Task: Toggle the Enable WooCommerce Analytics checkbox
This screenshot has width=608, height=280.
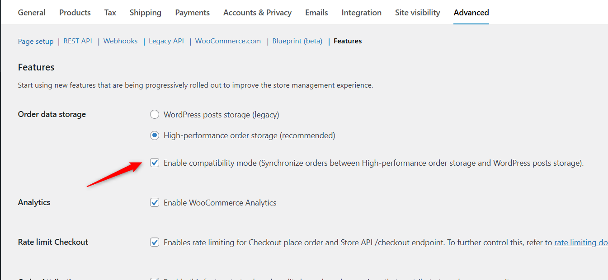Action: click(155, 203)
